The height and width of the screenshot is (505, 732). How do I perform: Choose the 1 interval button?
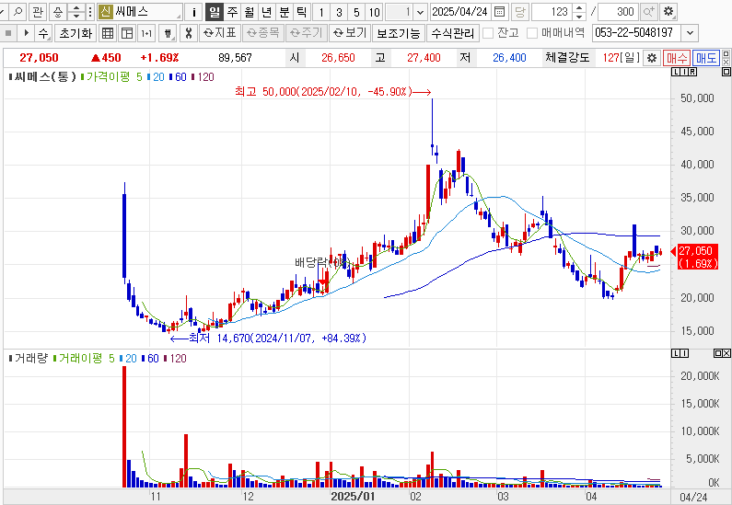point(321,12)
